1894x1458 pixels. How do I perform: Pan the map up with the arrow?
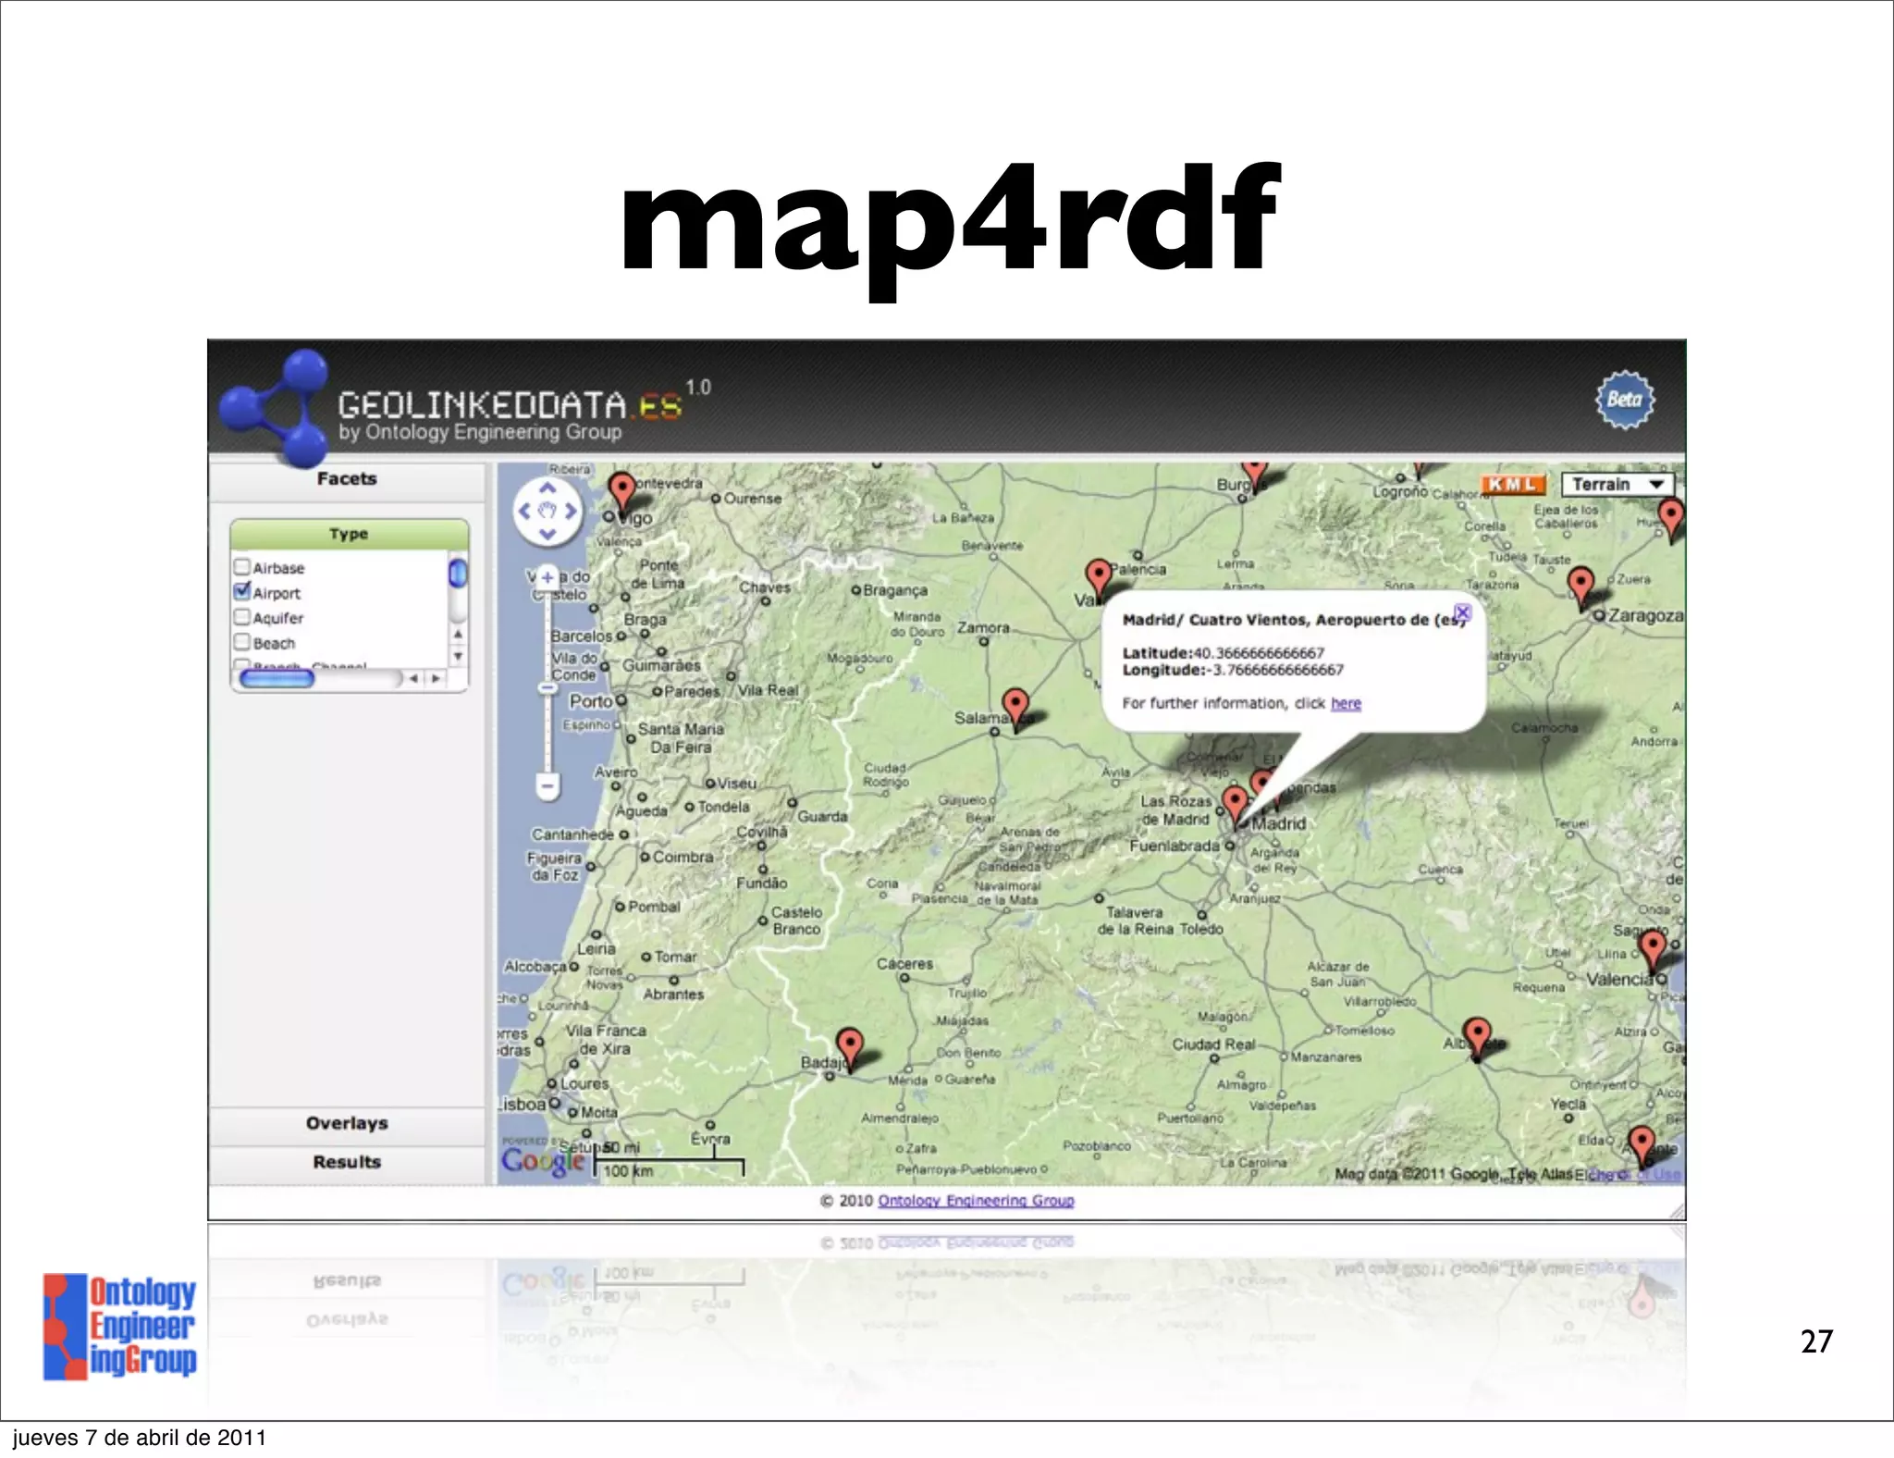tap(547, 488)
